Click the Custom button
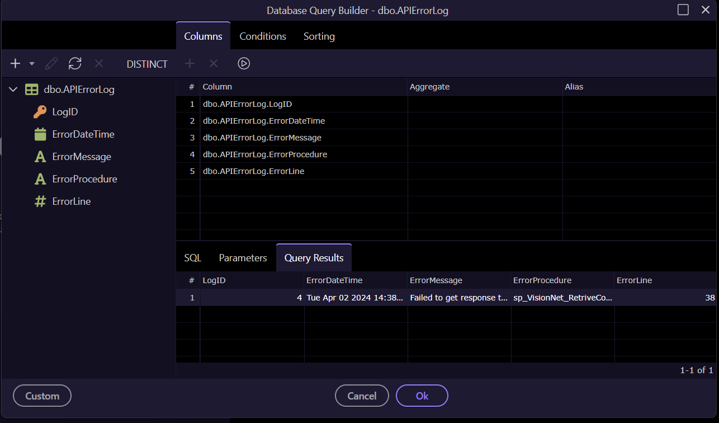Screen dimensions: 719x423 (x=42, y=396)
